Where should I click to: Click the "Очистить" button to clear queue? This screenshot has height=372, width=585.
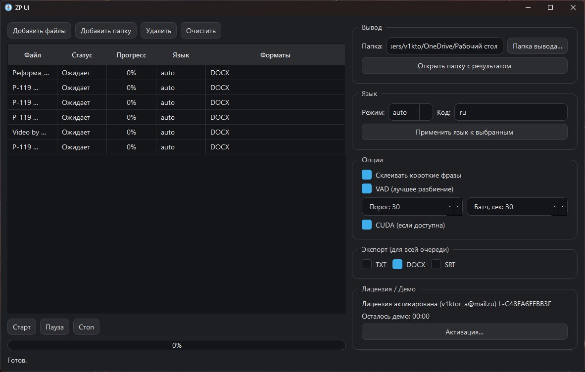(x=201, y=31)
